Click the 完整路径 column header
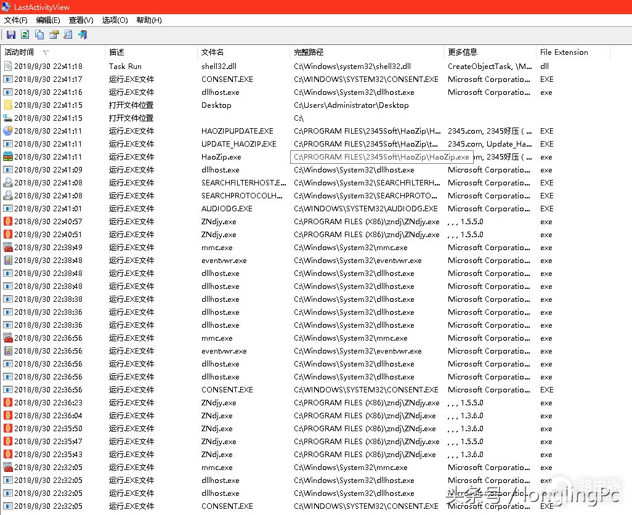 coord(309,52)
